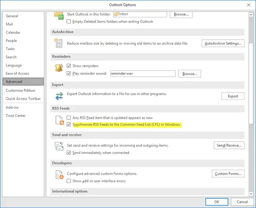Open Custom Forms dialog
Screen dimensions: 256x208
[x=228, y=174]
